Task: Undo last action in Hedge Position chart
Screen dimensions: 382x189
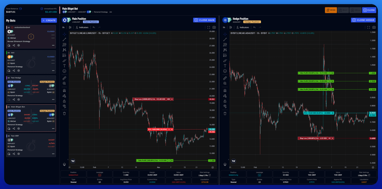Action: click(255, 27)
